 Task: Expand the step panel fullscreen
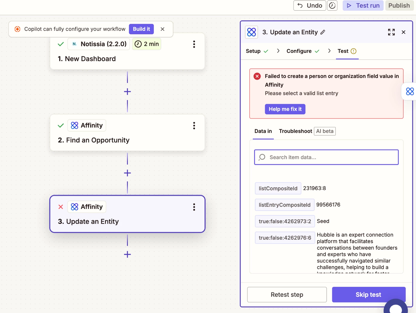pyautogui.click(x=391, y=32)
